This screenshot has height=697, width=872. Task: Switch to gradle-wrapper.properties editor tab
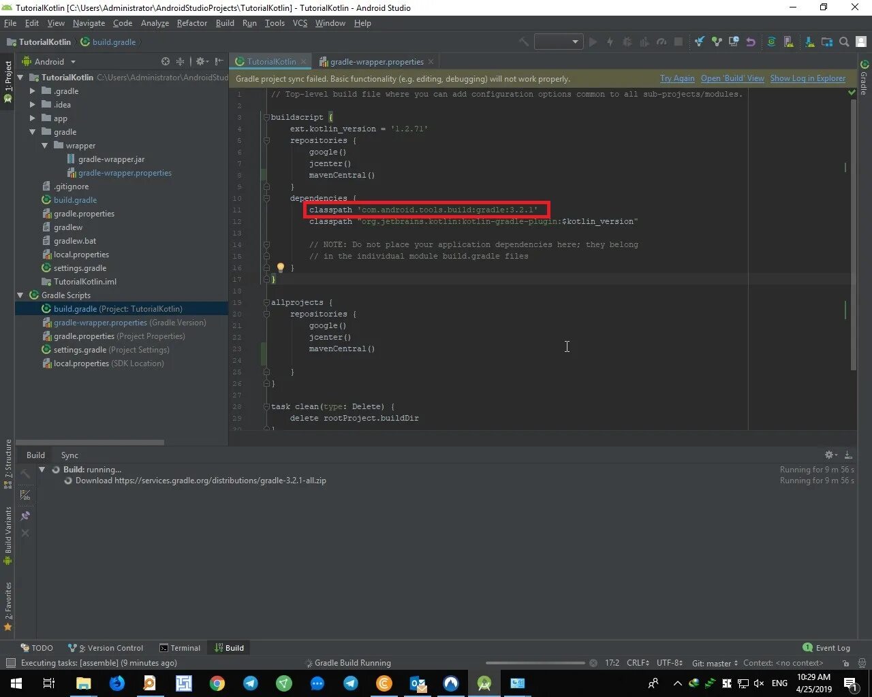[x=376, y=61]
